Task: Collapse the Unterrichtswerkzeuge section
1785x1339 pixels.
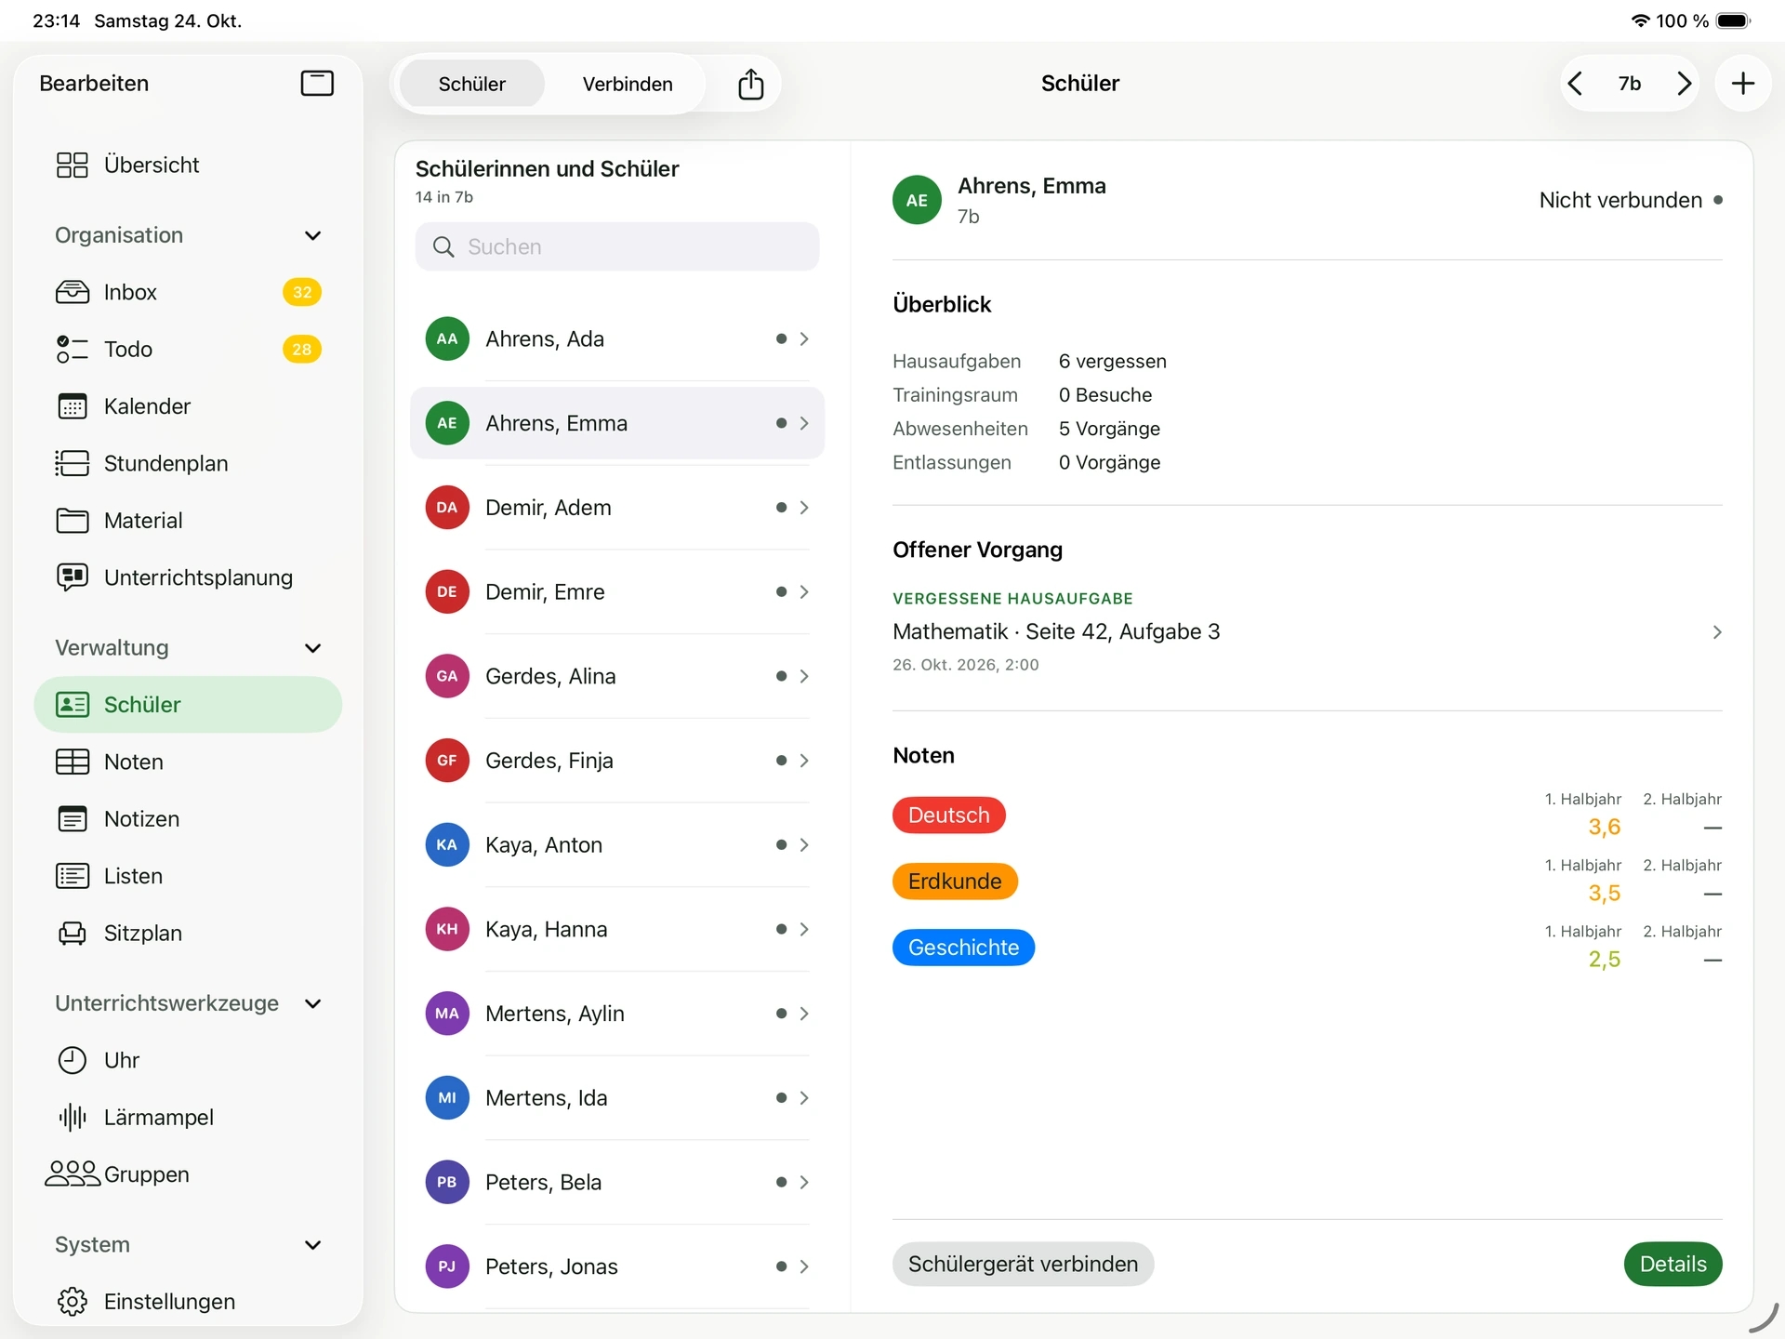Action: [x=312, y=1003]
